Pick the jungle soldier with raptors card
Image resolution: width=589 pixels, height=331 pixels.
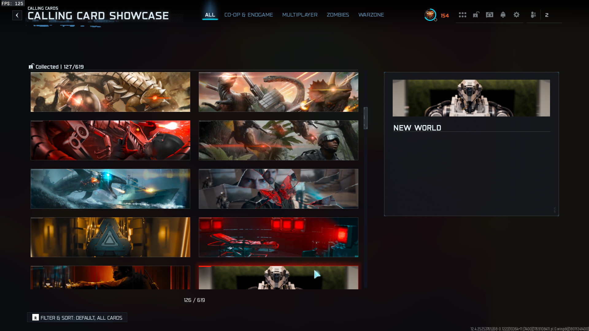pos(279,140)
